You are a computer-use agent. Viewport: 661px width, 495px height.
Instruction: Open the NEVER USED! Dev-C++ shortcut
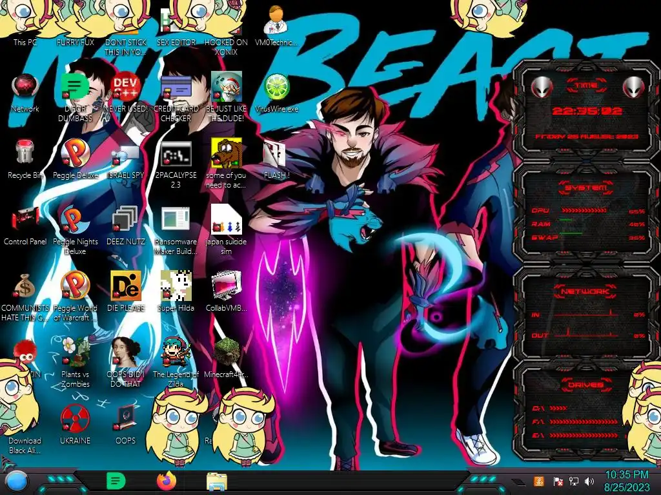pos(126,93)
